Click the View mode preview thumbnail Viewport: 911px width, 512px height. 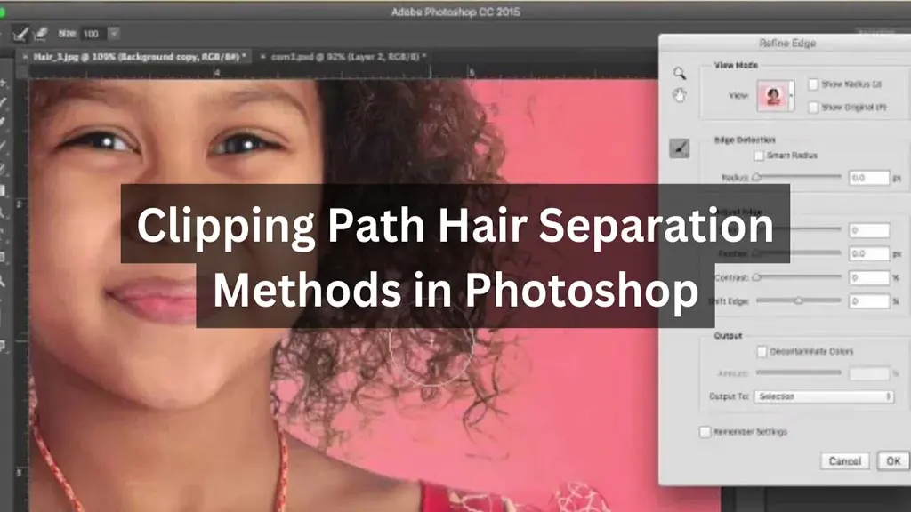click(x=773, y=96)
